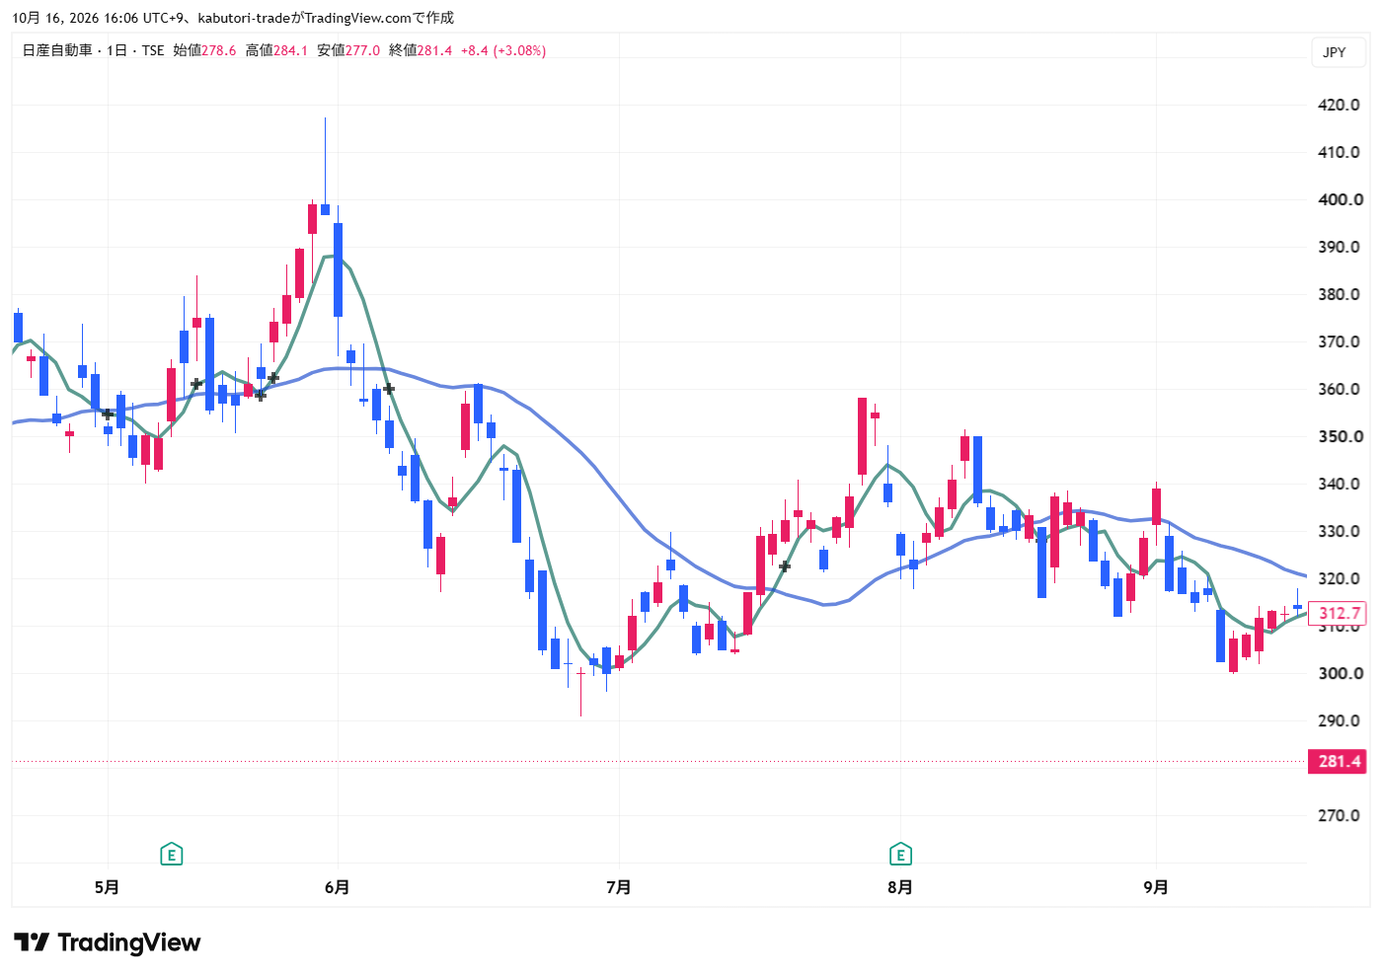This screenshot has height=978, width=1382.
Task: Click the kabutori-trade author name
Action: point(244,18)
